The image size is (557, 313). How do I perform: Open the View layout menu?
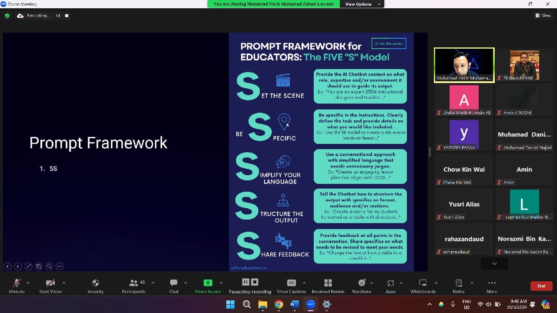(543, 16)
